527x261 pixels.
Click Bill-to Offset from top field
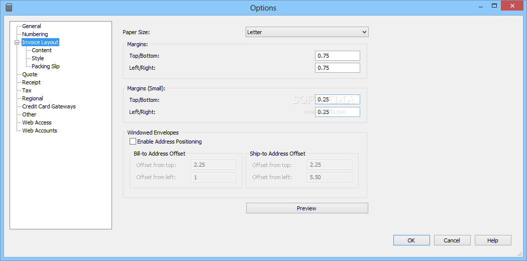pos(214,165)
